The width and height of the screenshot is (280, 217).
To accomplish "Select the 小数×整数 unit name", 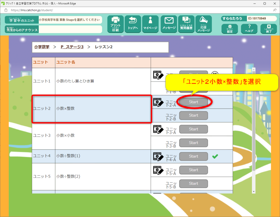I will tap(65, 108).
